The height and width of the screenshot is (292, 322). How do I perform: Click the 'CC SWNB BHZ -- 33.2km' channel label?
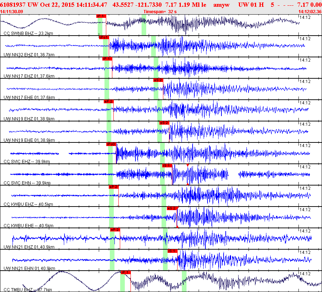tap(28, 33)
